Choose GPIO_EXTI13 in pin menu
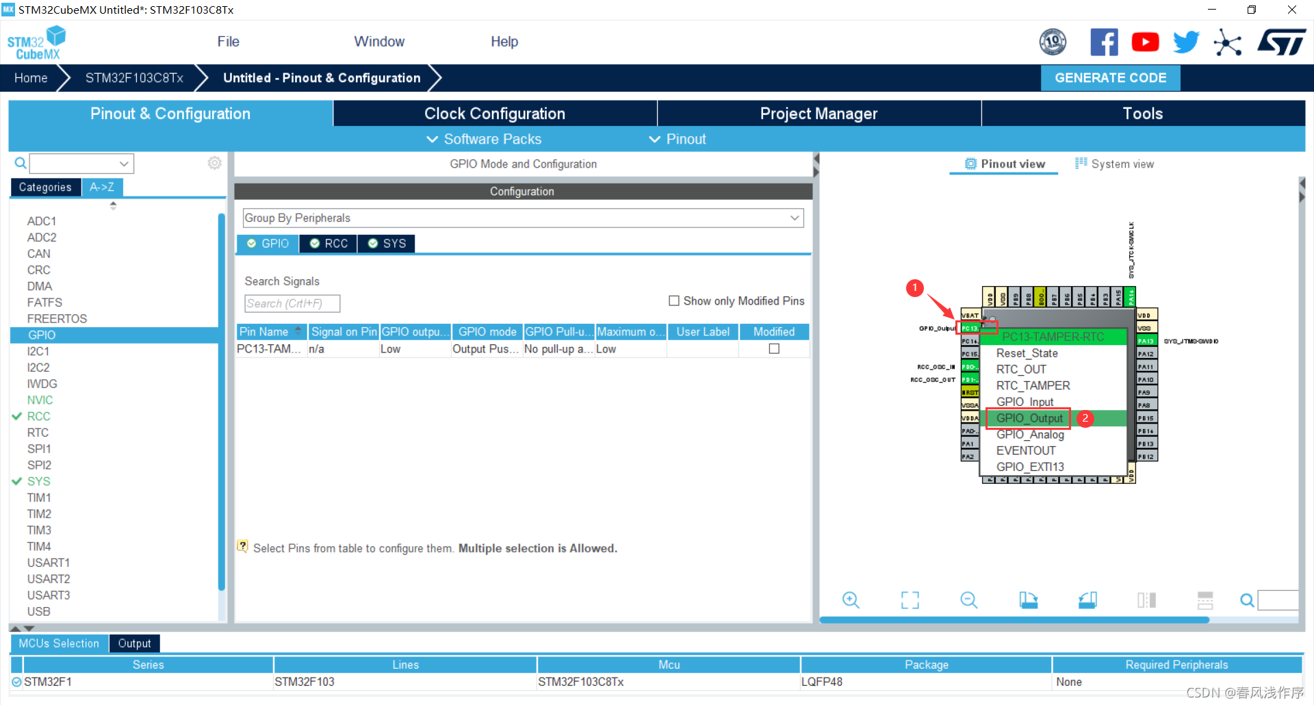The image size is (1314, 705). (1030, 467)
